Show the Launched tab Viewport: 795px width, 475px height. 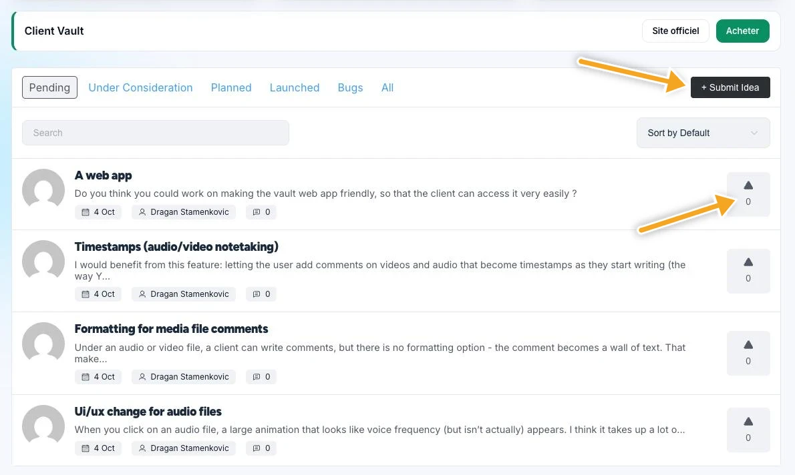(295, 87)
